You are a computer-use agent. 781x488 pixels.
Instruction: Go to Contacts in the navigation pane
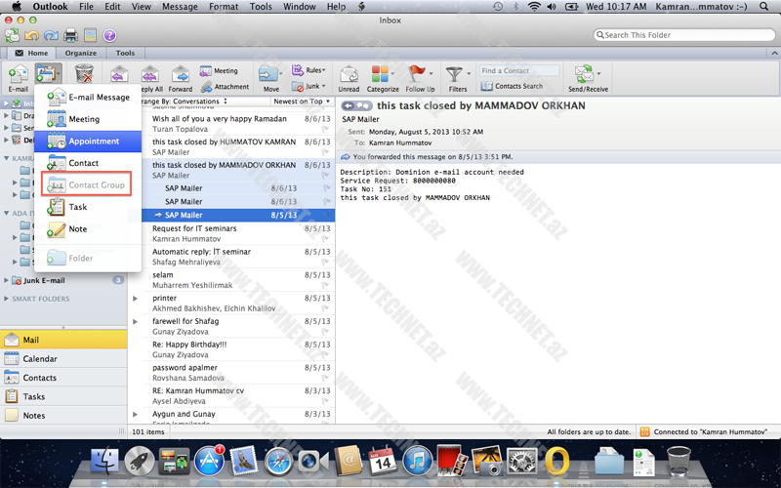40,378
